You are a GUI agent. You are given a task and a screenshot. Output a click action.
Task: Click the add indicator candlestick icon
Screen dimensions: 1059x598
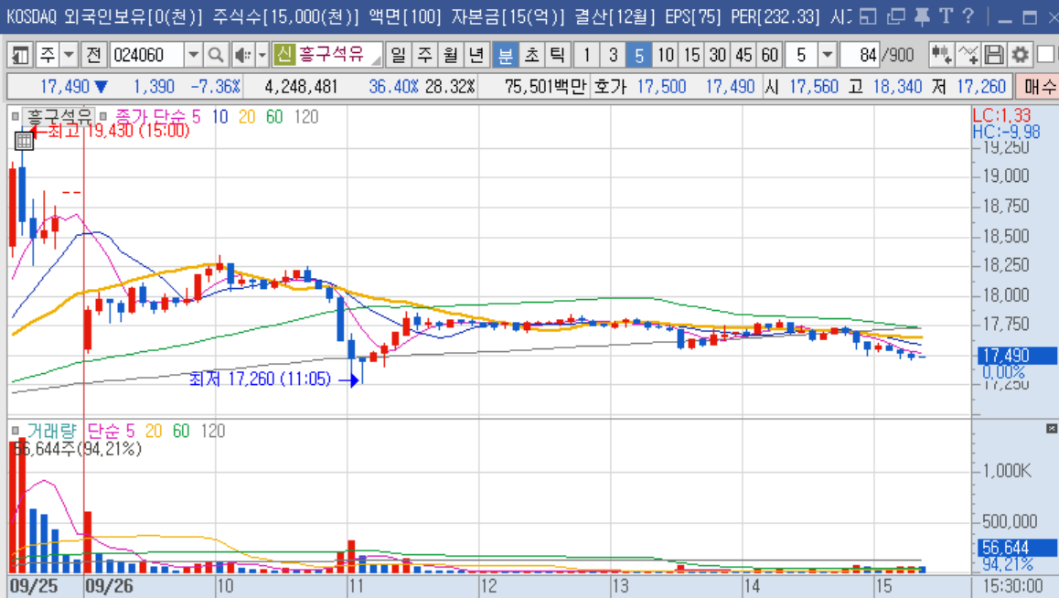click(x=941, y=55)
